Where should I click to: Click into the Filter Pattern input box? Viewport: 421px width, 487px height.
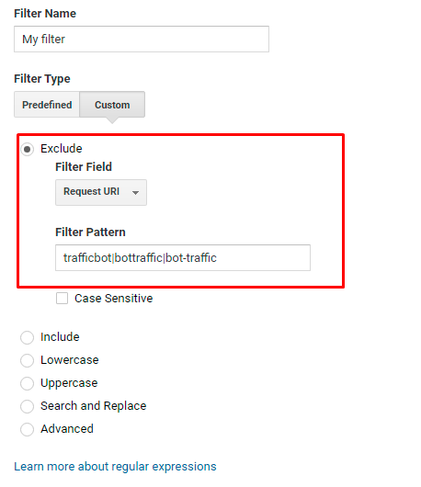[x=183, y=258]
